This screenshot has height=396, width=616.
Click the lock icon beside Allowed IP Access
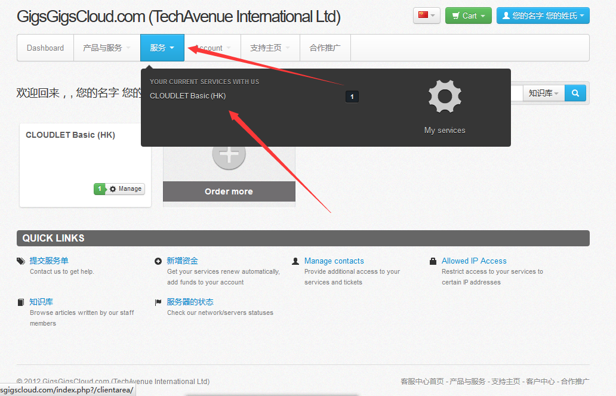click(433, 261)
